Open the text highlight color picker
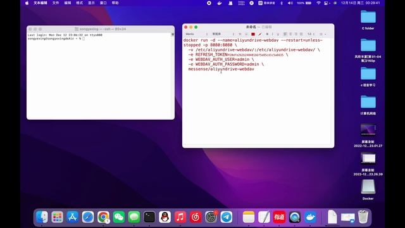Screen dimensions: 405x228 [x=260, y=34]
